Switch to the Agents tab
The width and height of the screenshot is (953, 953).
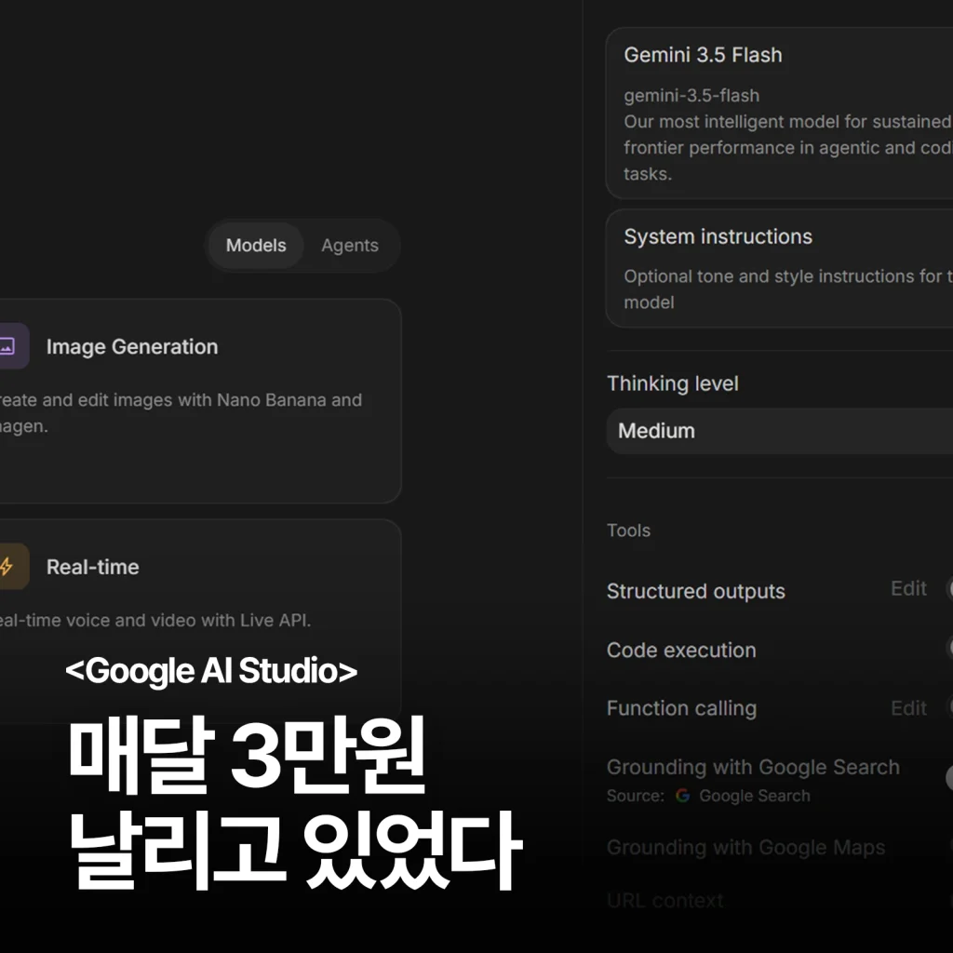pyautogui.click(x=350, y=246)
